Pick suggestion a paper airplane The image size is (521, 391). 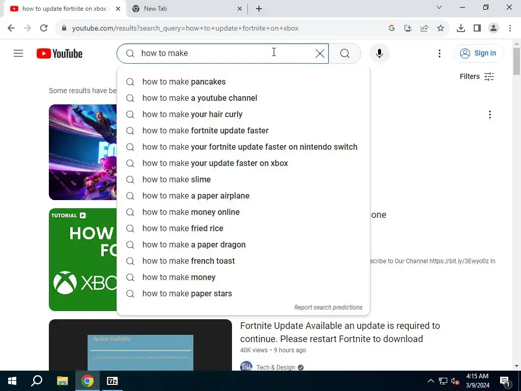tap(243, 196)
